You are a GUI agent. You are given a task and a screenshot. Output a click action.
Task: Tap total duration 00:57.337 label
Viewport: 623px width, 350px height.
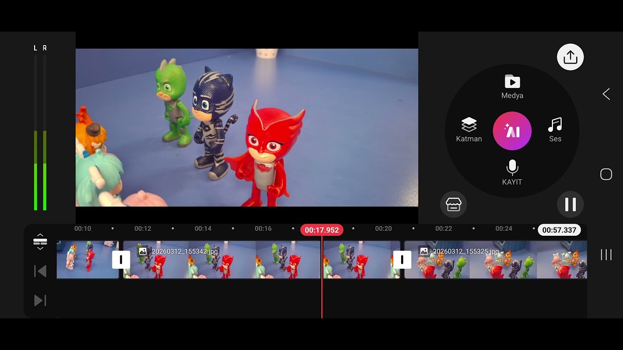pyautogui.click(x=559, y=230)
